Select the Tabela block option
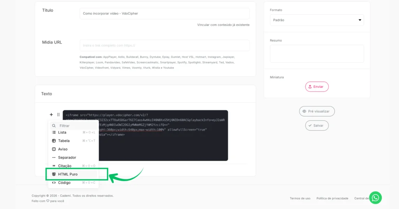Image resolution: width=399 pixels, height=209 pixels. tap(73, 141)
